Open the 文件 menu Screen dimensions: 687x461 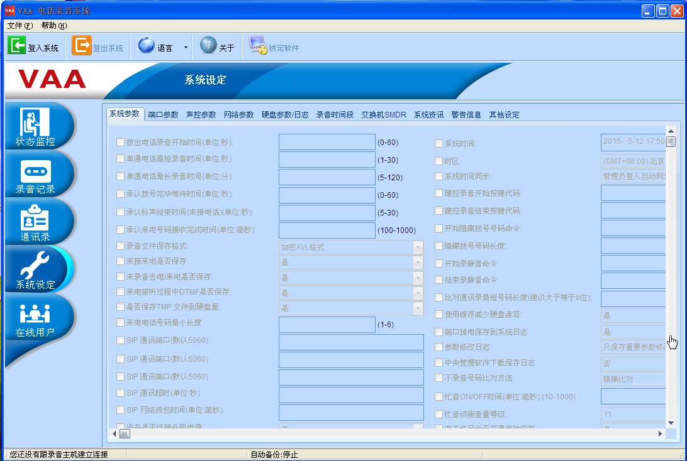(x=20, y=25)
